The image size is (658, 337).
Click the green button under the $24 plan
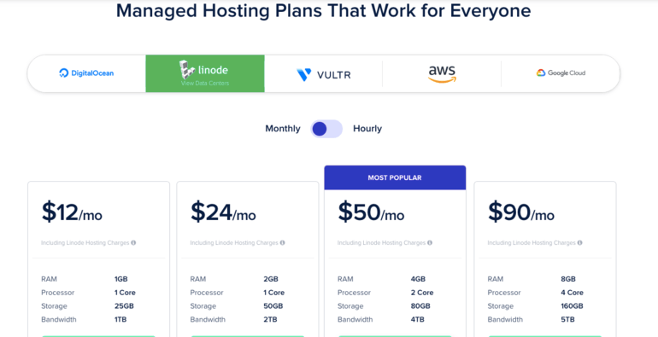[x=248, y=336]
